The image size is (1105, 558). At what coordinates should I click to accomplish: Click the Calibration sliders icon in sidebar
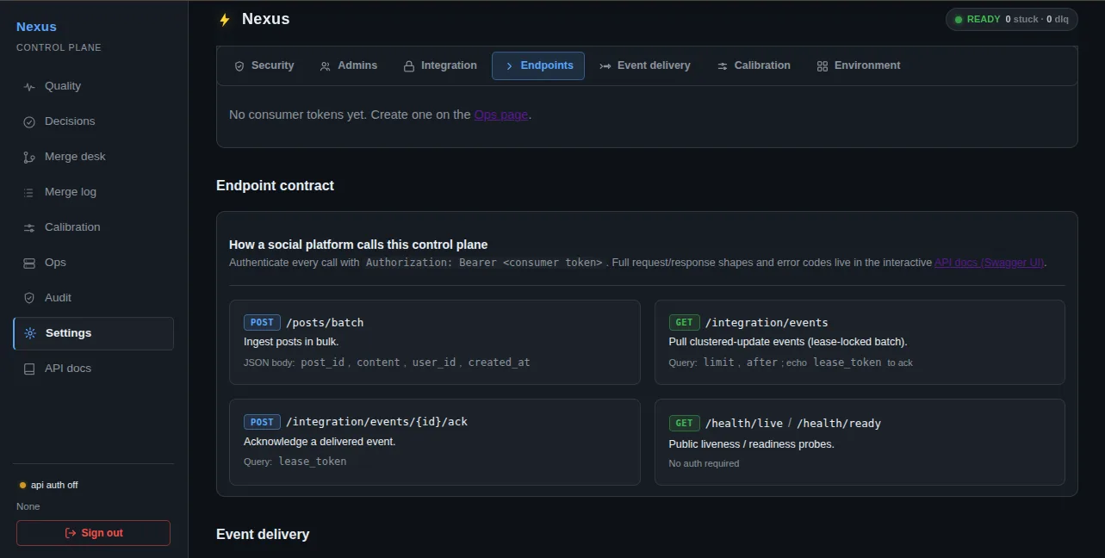[29, 227]
